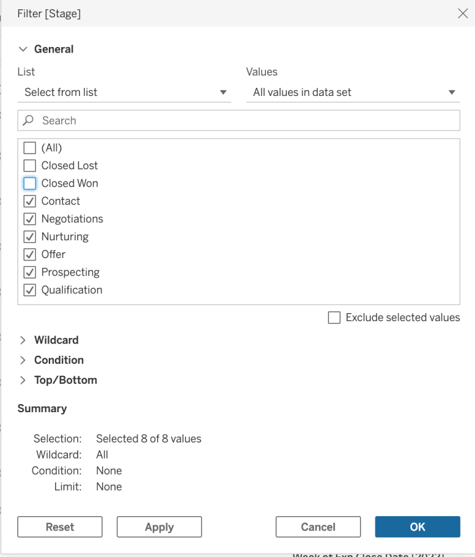Uncheck the Qualification stage

pyautogui.click(x=29, y=290)
